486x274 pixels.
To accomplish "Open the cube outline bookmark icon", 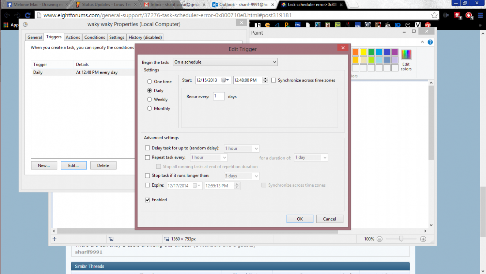I will pos(408,25).
